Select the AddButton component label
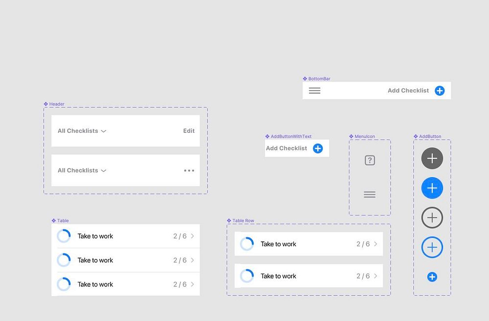489x321 pixels. [x=427, y=136]
